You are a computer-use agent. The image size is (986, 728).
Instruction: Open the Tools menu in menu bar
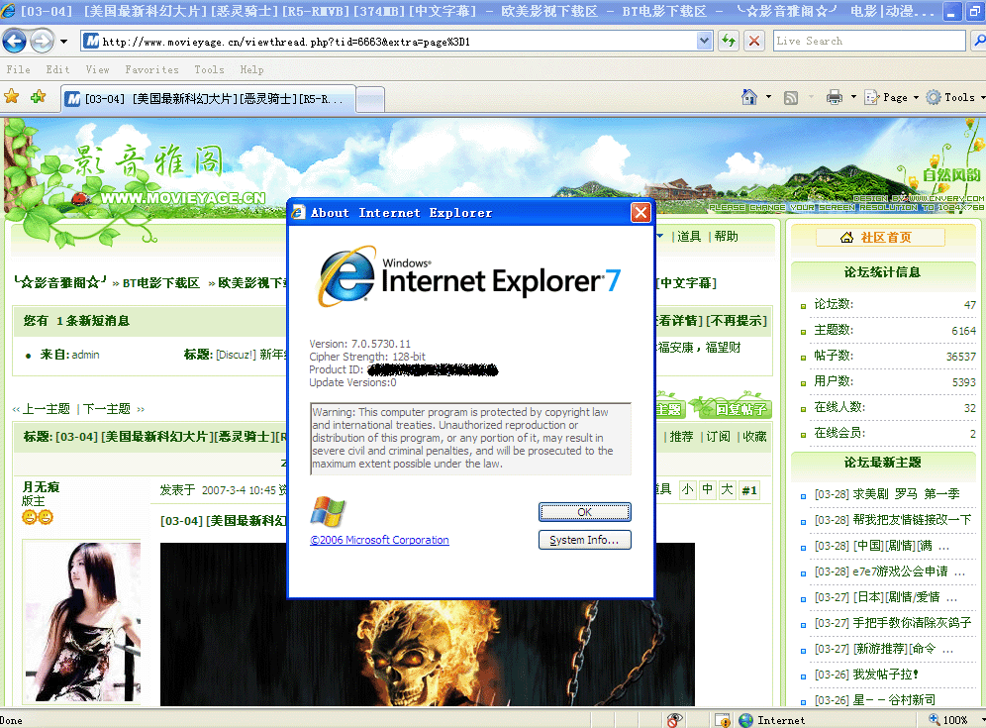(x=209, y=70)
